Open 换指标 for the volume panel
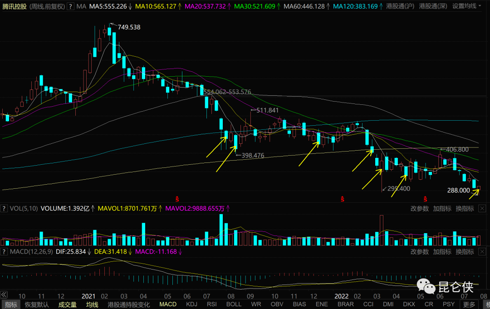 [x=465, y=209]
